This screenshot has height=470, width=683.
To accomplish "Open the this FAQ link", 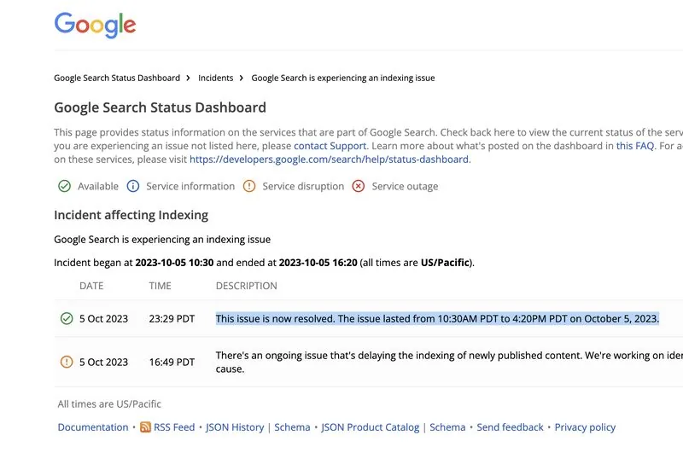I will [635, 146].
